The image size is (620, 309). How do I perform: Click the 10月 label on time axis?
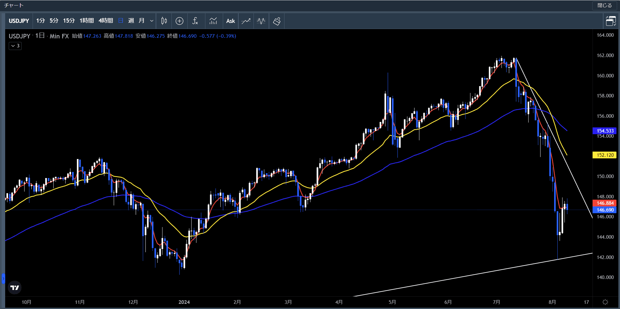pos(26,302)
